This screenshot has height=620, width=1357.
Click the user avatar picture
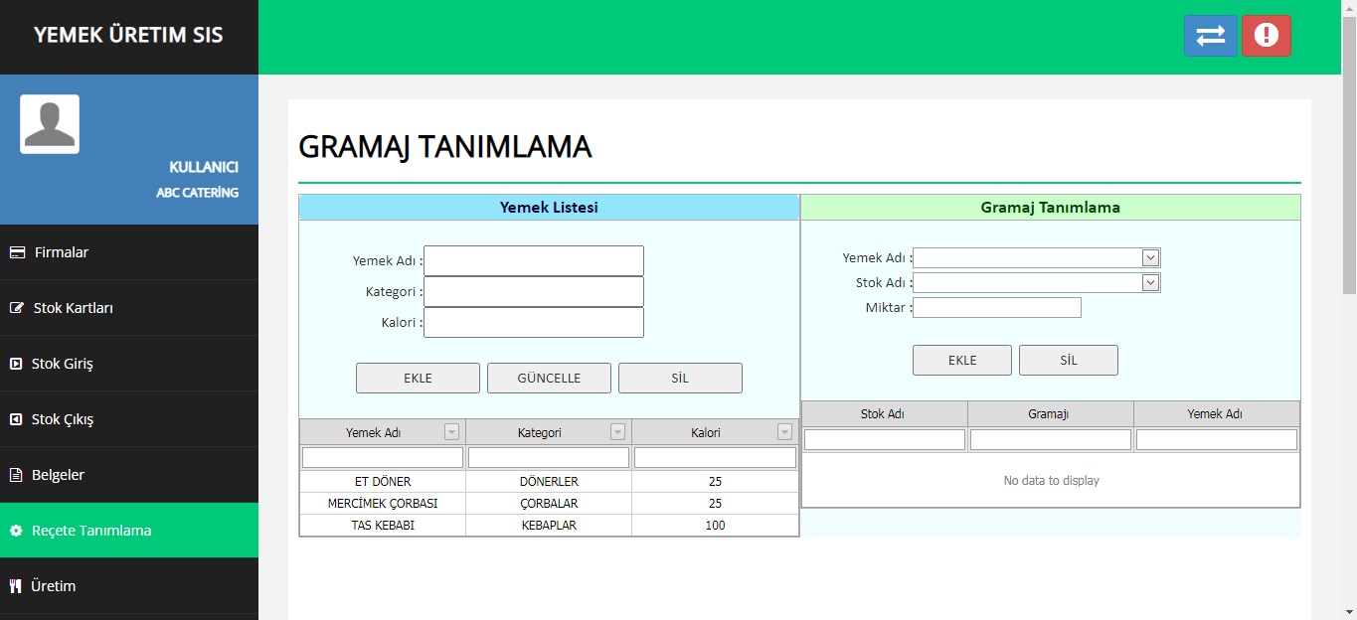click(x=50, y=124)
